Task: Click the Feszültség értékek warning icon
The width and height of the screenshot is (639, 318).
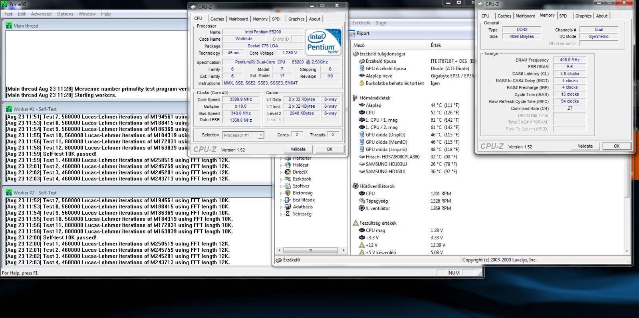Action: 355,223
